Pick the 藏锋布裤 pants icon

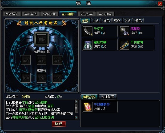click(x=87, y=45)
